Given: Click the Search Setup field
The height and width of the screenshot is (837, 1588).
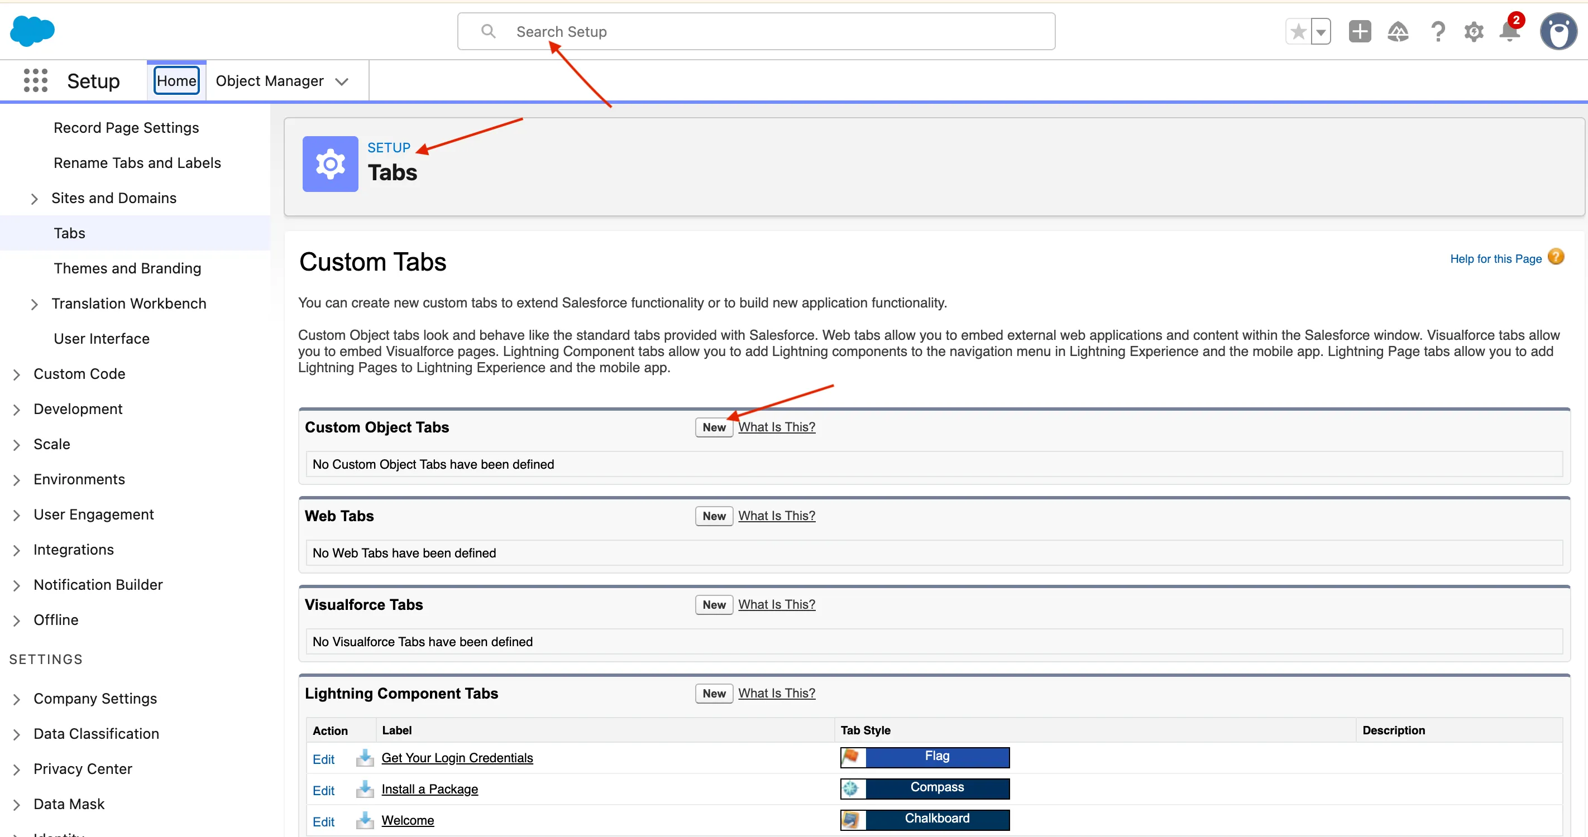Looking at the screenshot, I should pos(755,31).
